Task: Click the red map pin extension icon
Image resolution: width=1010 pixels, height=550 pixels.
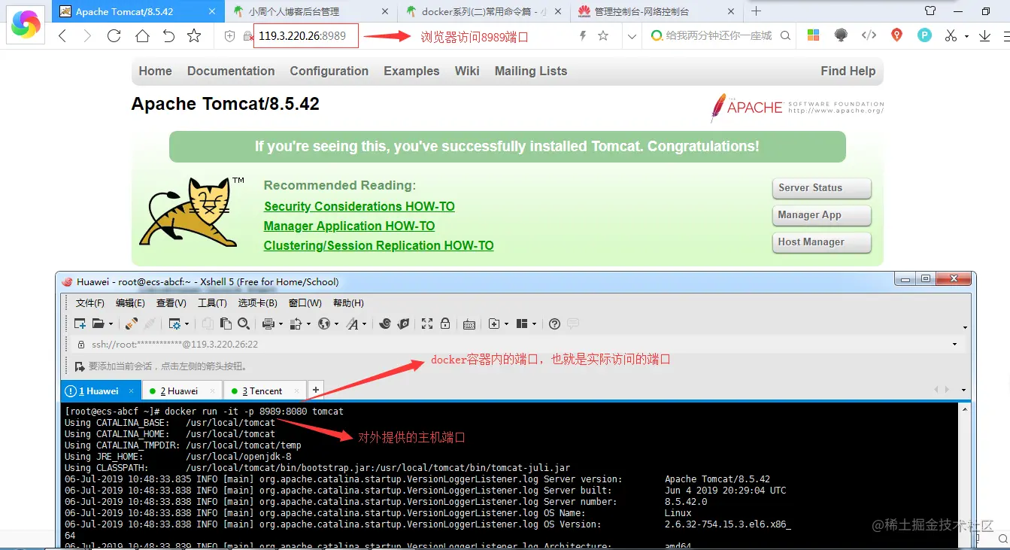Action: [896, 35]
